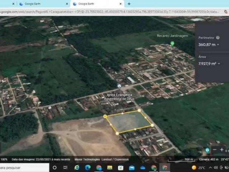The height and width of the screenshot is (172, 229).
Task: Open first Chrome icon on taskbar
Action: pyautogui.click(x=99, y=168)
